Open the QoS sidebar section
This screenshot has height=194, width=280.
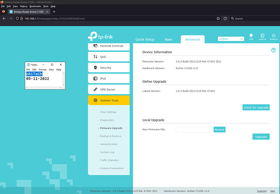[x=109, y=57]
